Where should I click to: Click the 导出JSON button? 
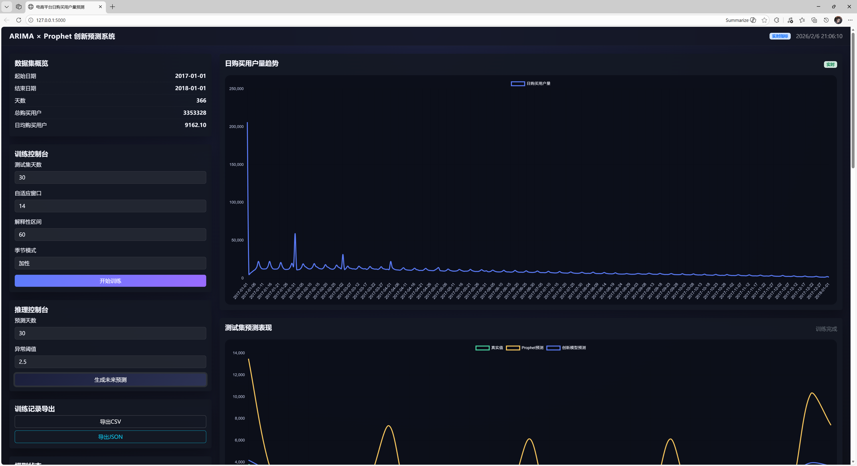click(x=110, y=437)
